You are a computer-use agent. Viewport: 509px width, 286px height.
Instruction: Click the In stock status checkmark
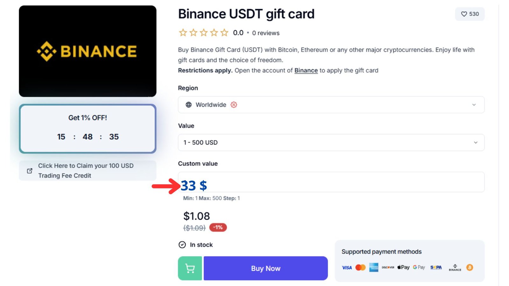tap(182, 245)
